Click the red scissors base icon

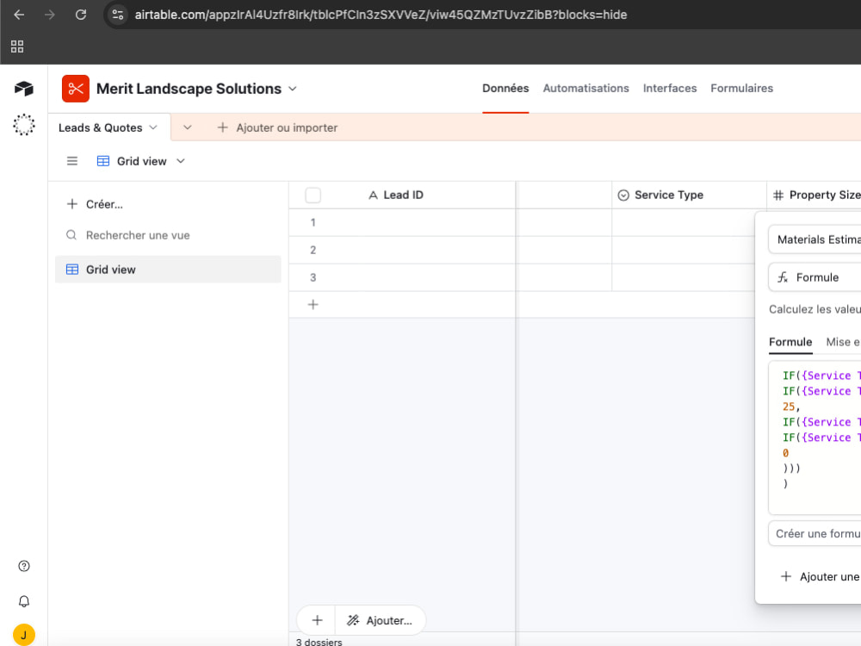tap(76, 89)
